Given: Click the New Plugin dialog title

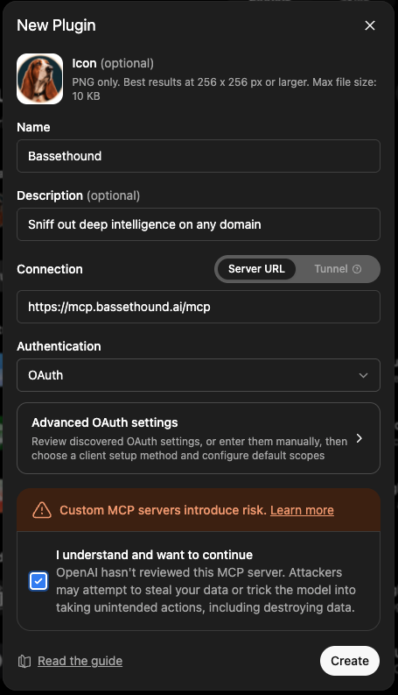Looking at the screenshot, I should point(56,25).
